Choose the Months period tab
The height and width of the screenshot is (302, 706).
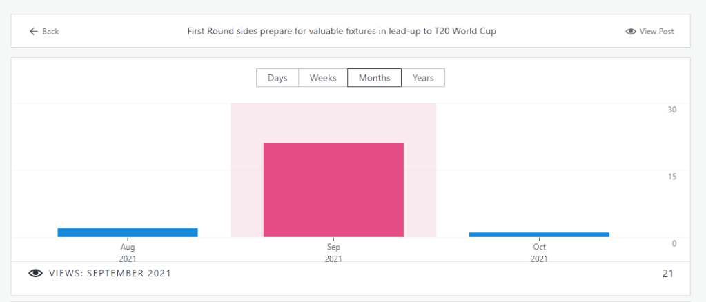(375, 78)
